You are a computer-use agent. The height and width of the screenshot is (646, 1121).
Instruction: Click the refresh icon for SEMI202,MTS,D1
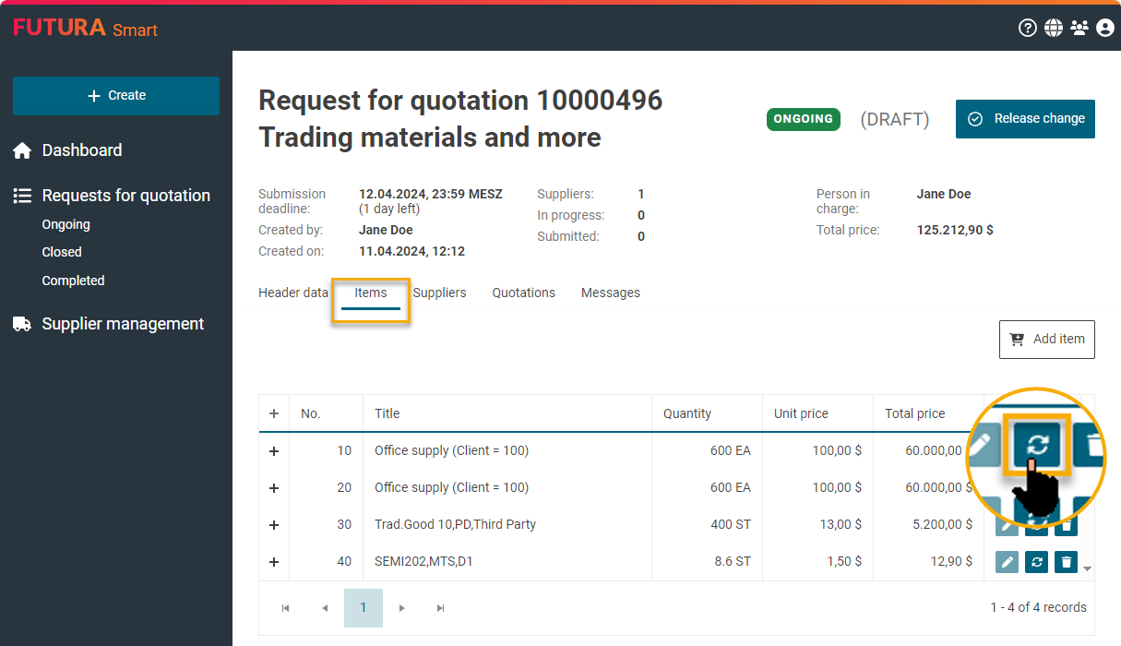[1036, 561]
